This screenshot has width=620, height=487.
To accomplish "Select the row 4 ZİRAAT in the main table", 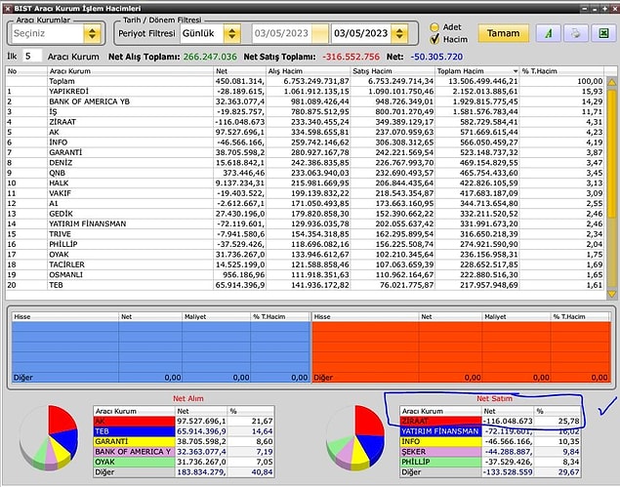I will coord(305,122).
